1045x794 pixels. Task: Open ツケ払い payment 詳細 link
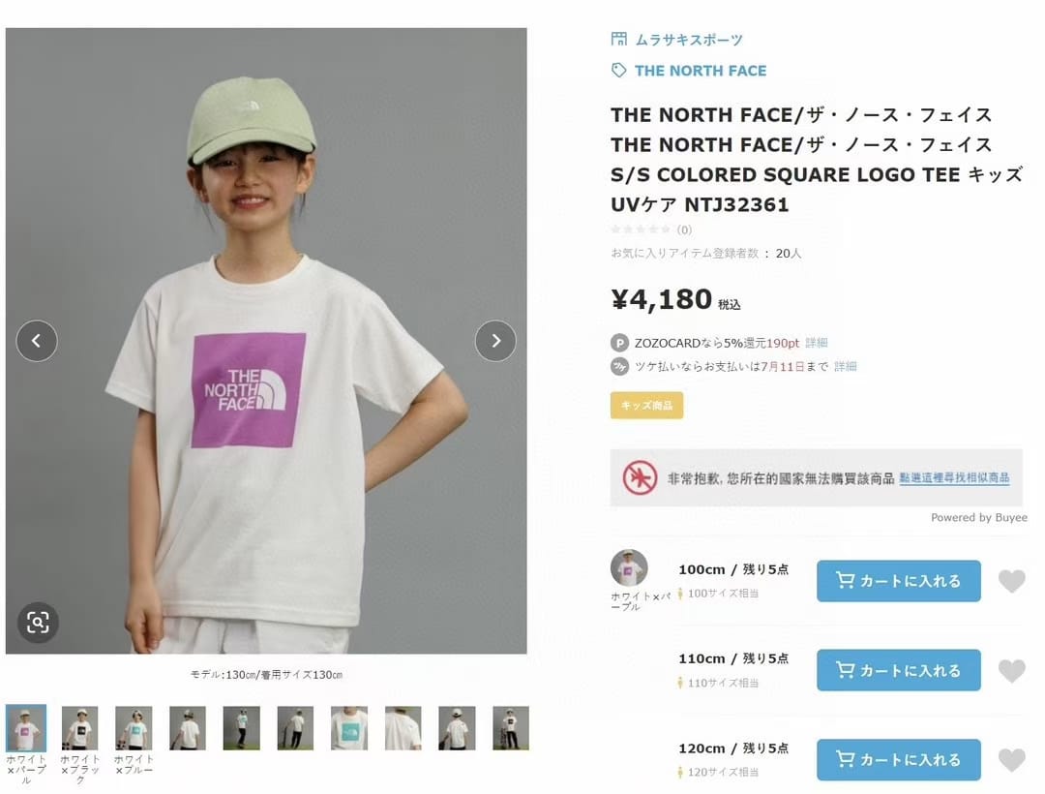point(845,366)
